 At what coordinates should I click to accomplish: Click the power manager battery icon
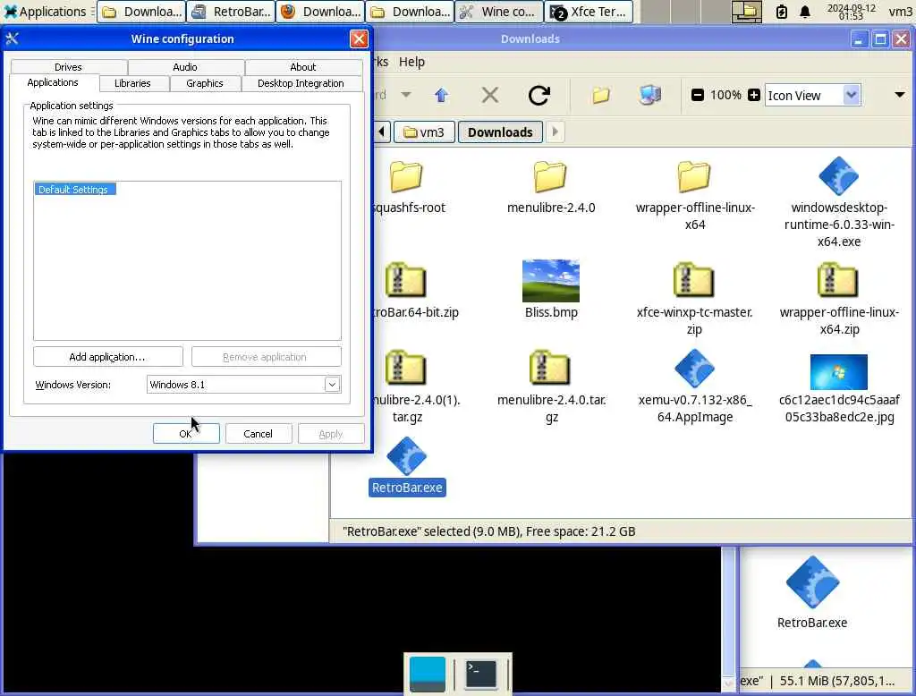click(781, 12)
